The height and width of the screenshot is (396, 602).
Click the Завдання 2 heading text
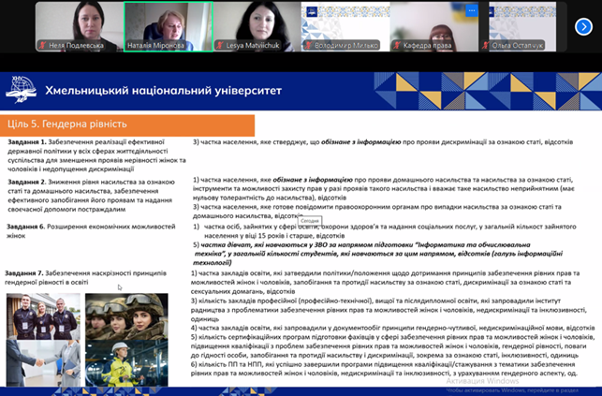(27, 182)
